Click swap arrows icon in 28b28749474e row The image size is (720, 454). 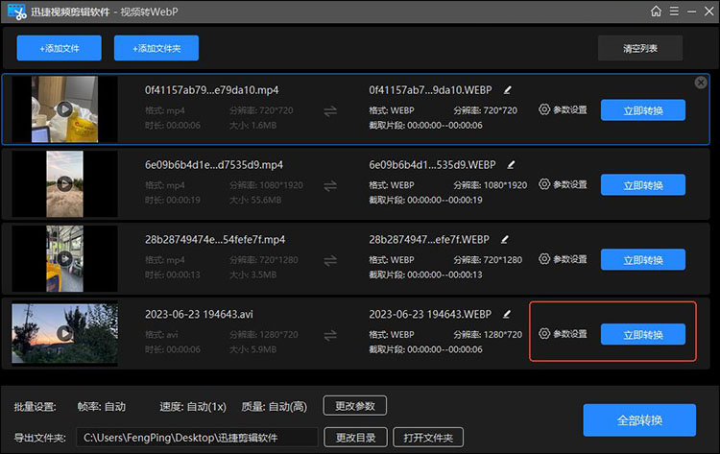pyautogui.click(x=330, y=261)
